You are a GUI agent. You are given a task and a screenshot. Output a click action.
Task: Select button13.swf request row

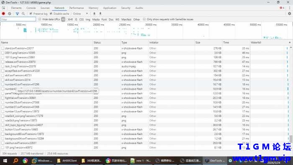pyautogui.click(x=145, y=129)
